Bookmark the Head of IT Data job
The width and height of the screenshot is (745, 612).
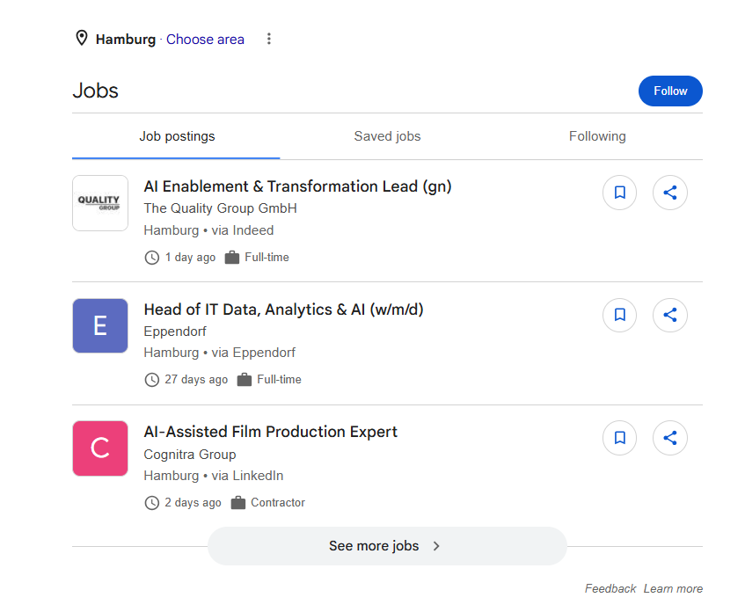click(x=619, y=315)
